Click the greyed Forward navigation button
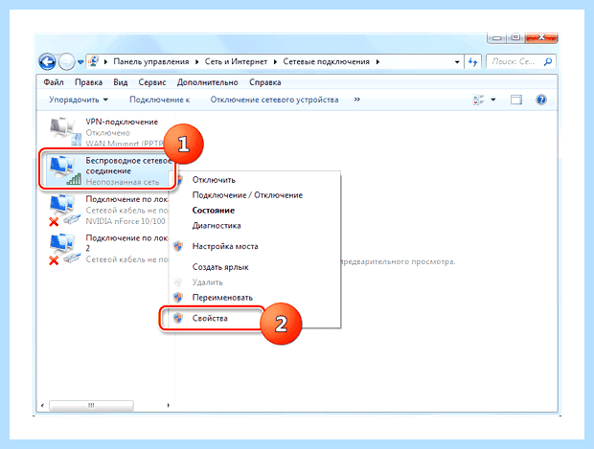594x449 pixels. 67,61
